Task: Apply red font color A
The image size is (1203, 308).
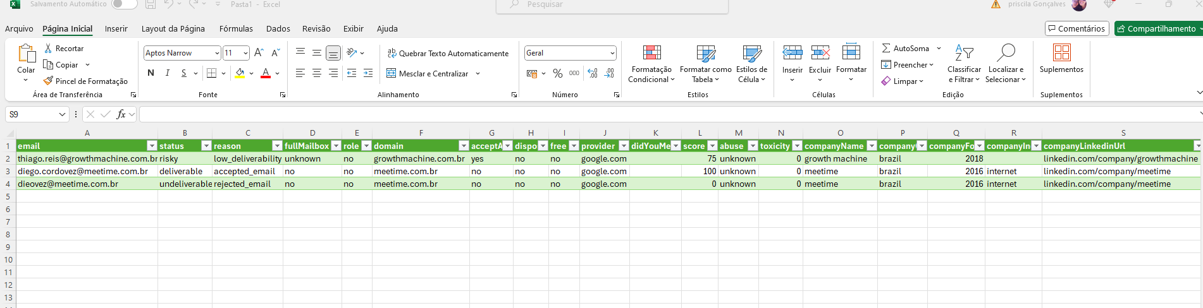Action: (266, 73)
